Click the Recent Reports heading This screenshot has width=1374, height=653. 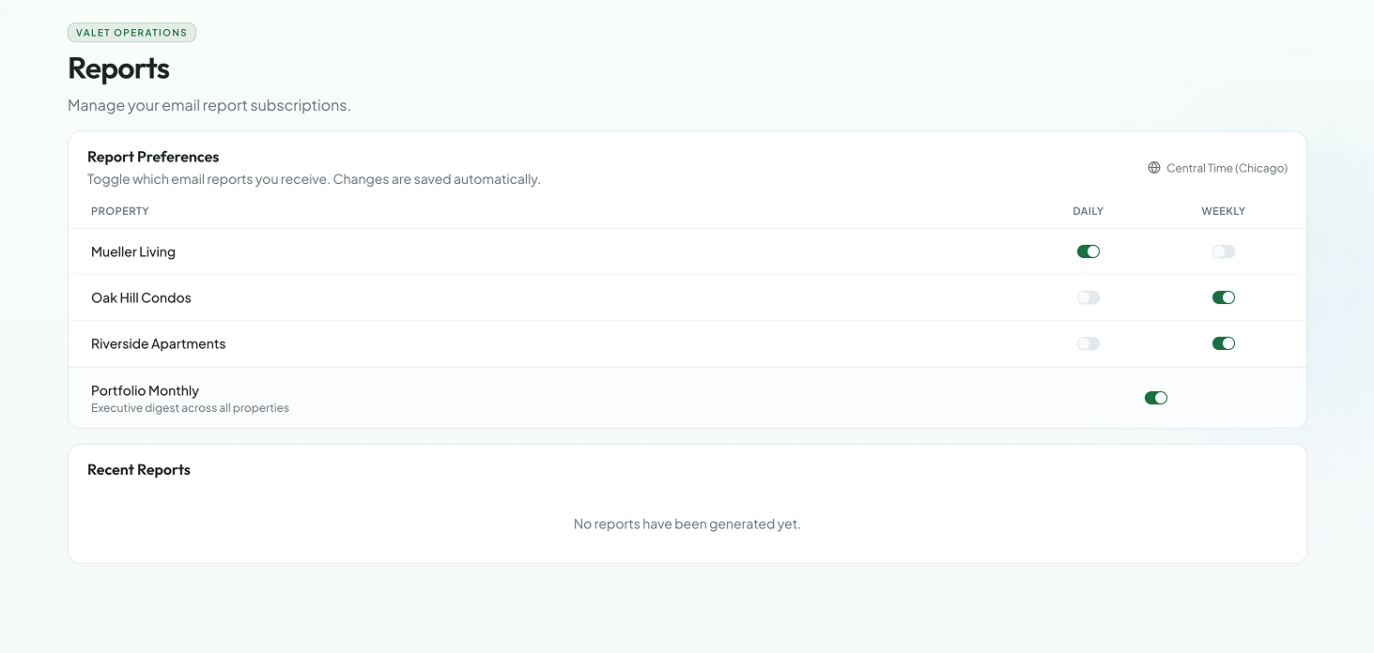coord(139,470)
